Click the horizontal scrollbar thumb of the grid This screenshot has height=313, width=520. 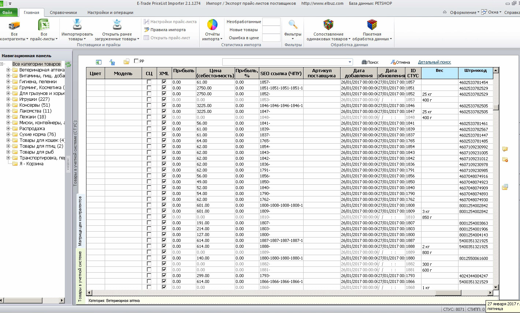pyautogui.click(x=448, y=293)
